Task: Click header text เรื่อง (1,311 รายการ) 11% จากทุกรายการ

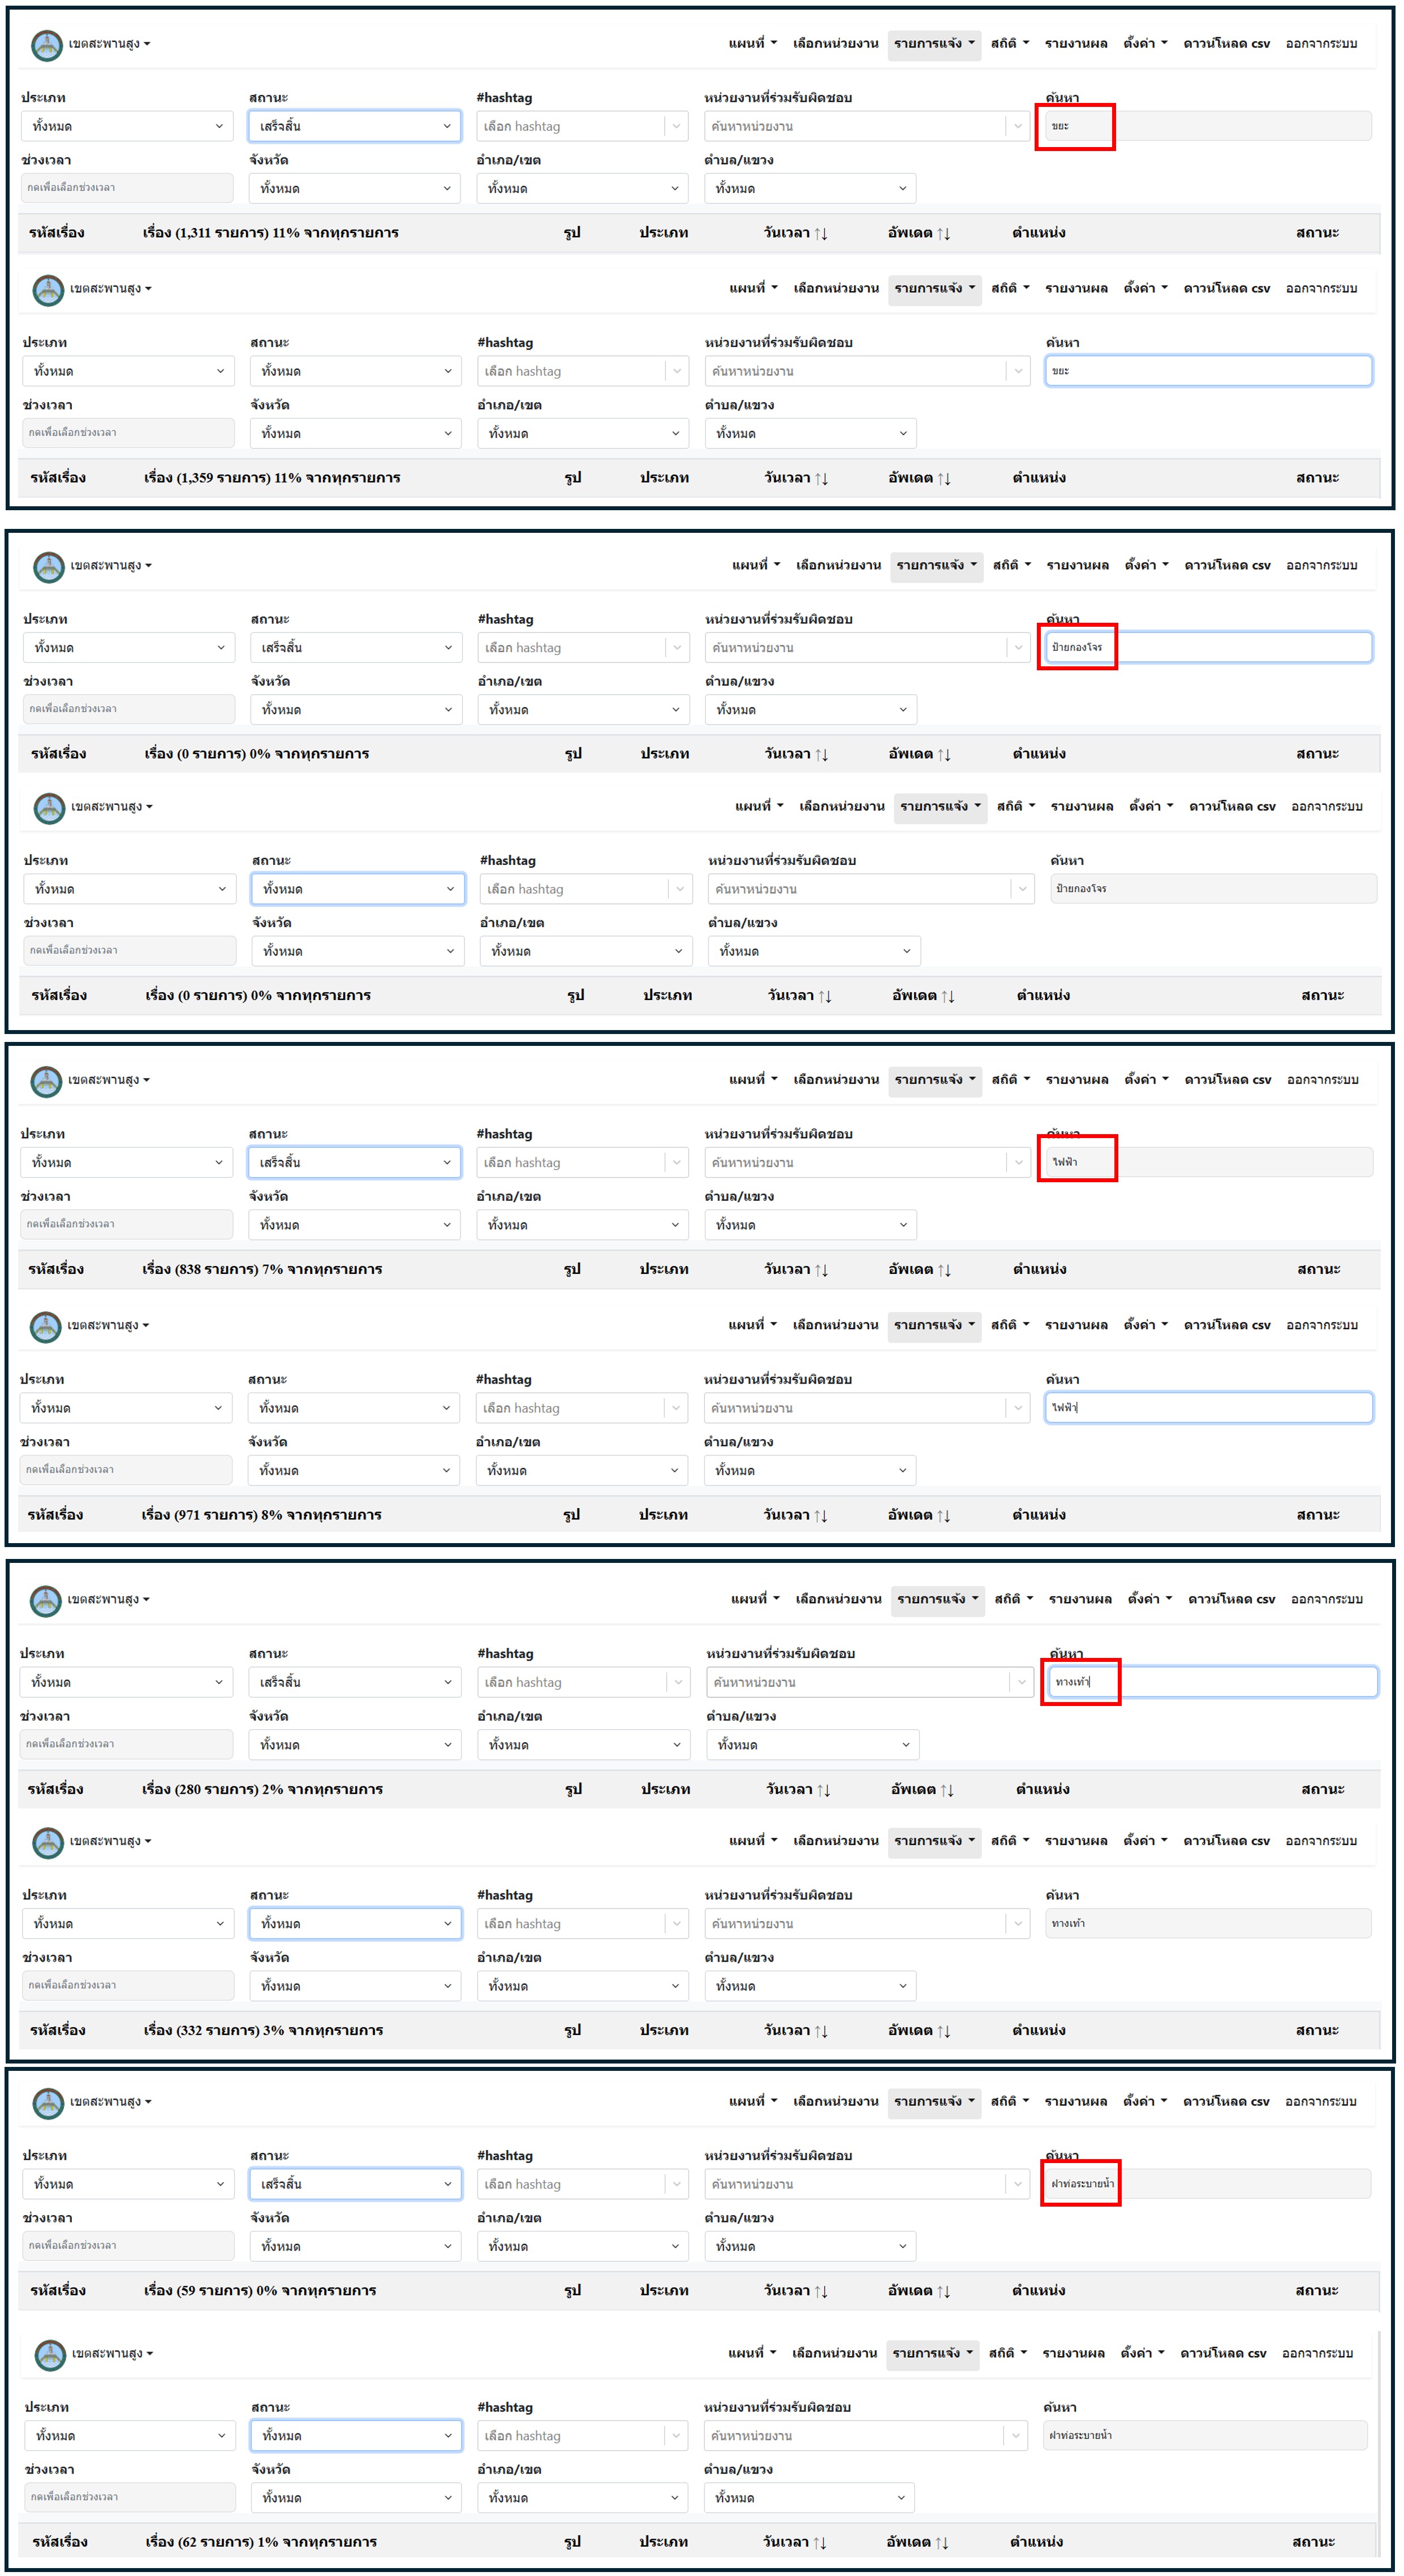Action: 270,233
